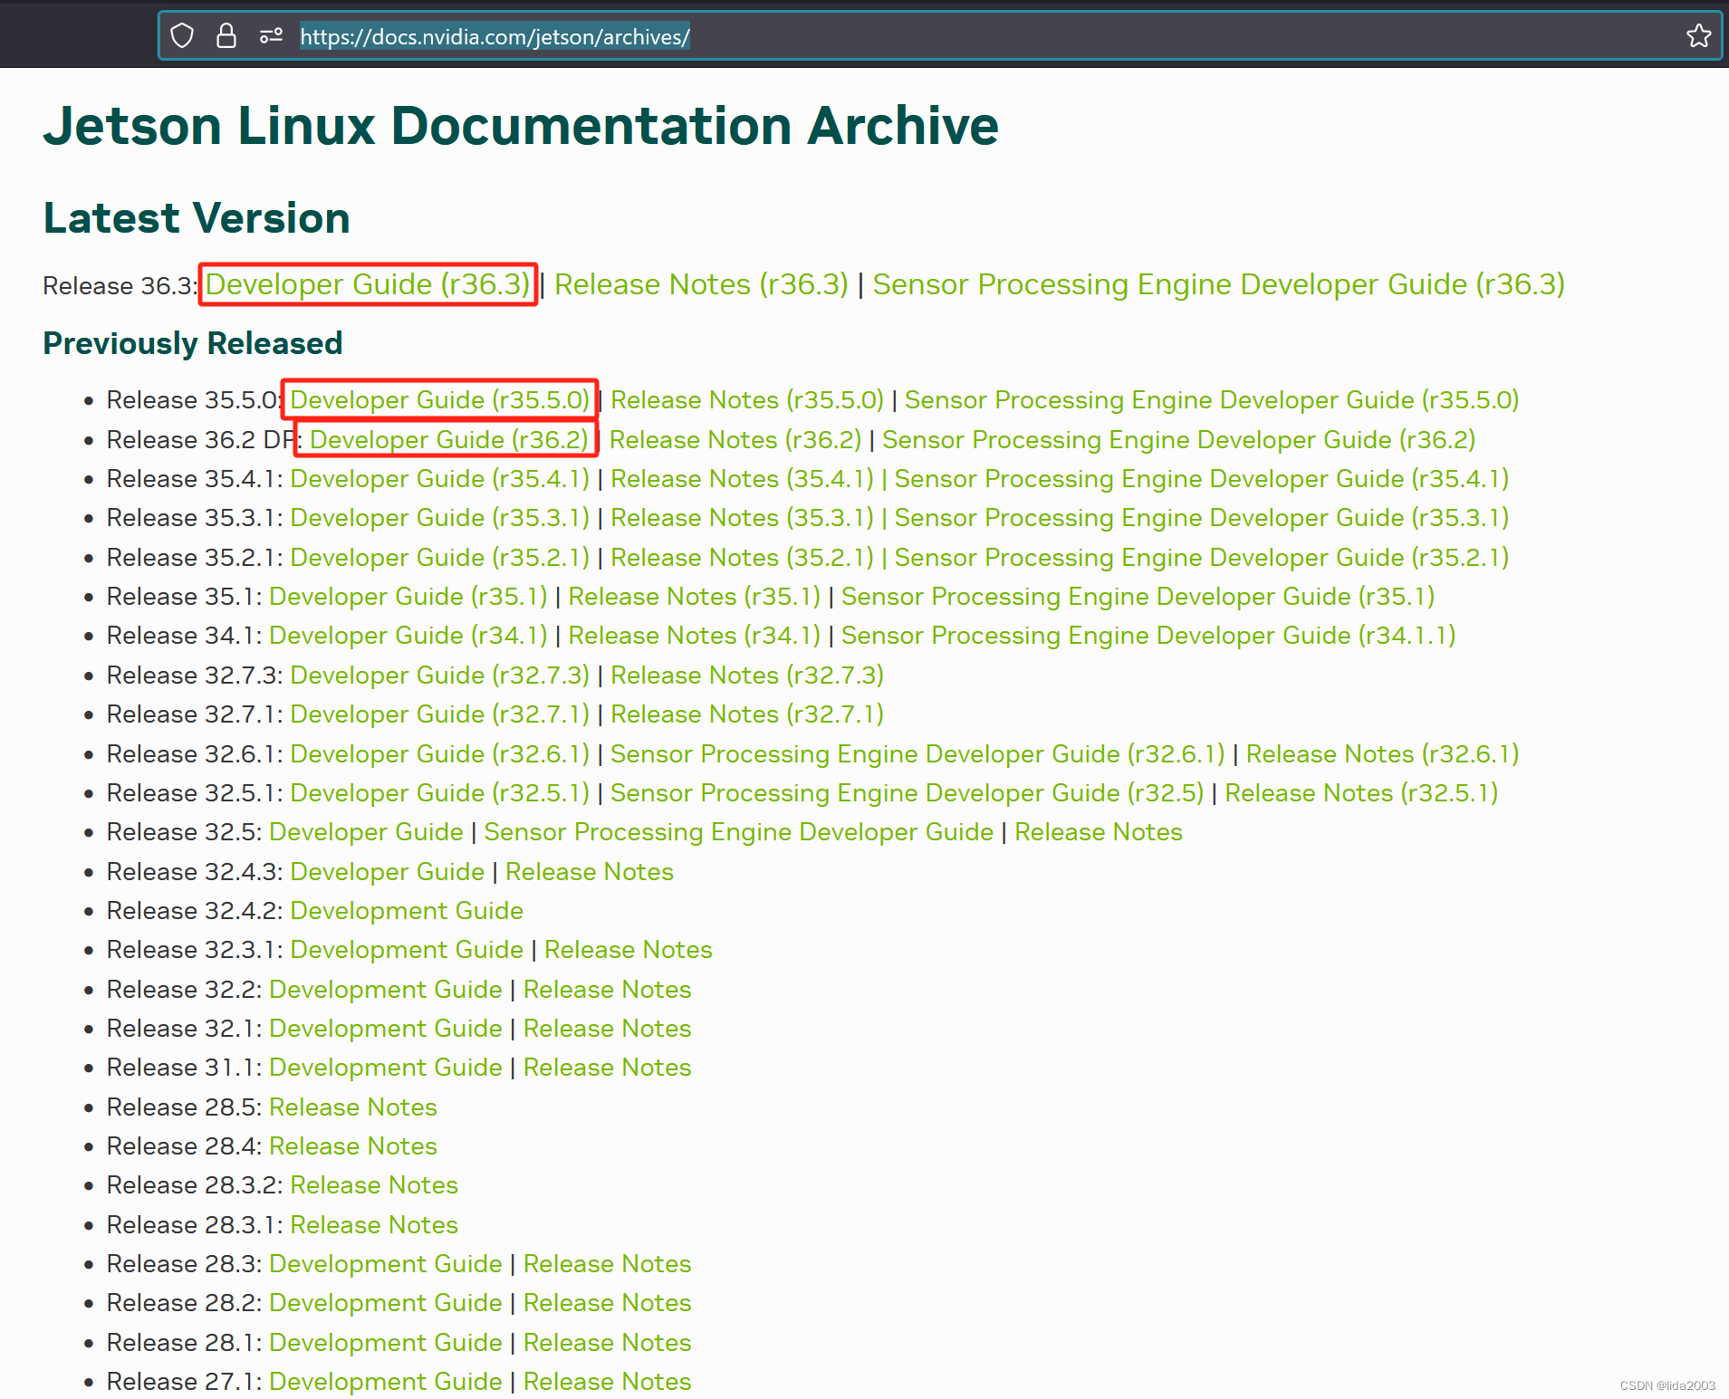Open Release 32.4.3 Developer Guide link
The height and width of the screenshot is (1399, 1729).
(387, 872)
